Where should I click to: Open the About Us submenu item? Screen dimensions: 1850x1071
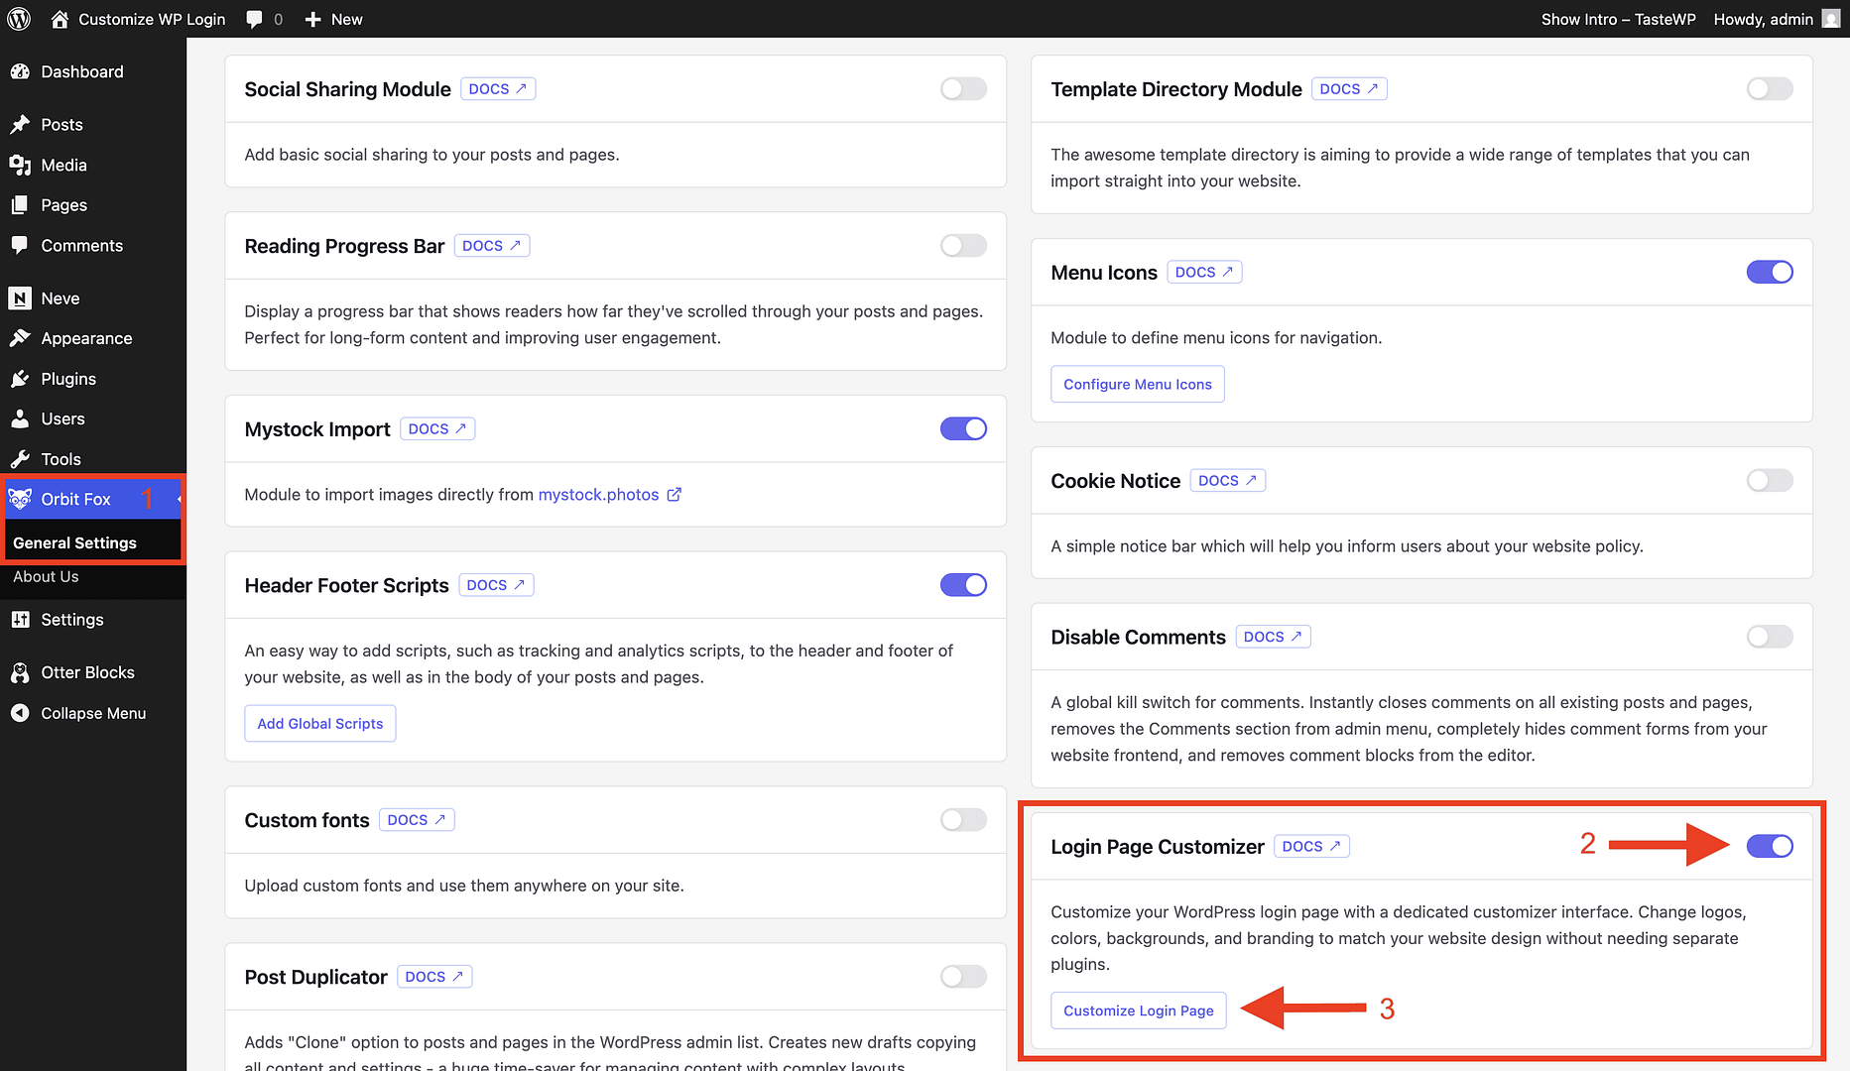tap(46, 576)
